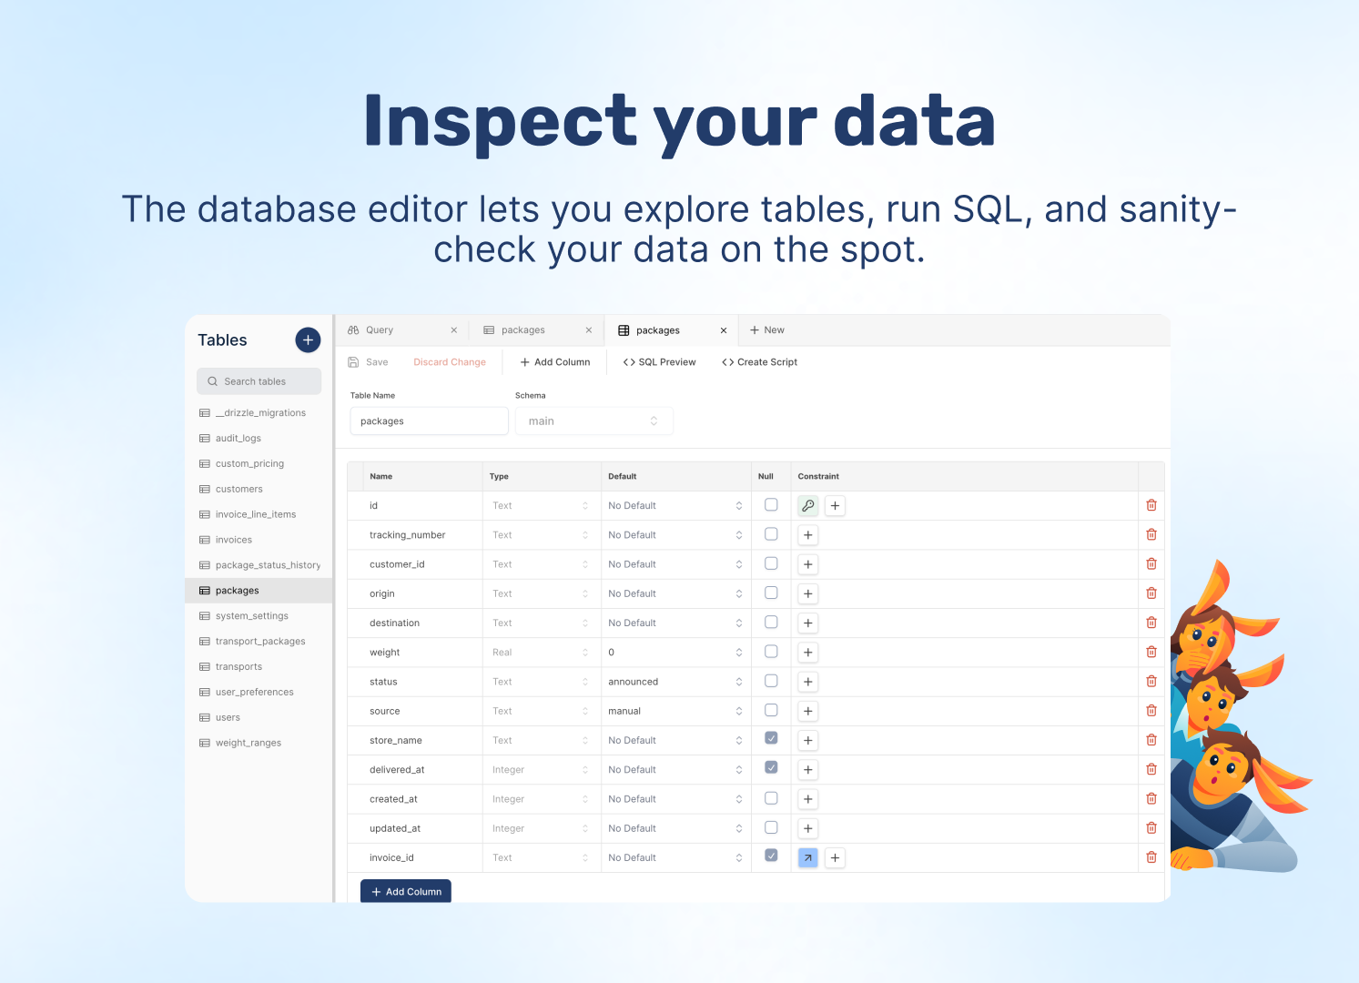Add a constraint to the customer_id column

(x=808, y=564)
